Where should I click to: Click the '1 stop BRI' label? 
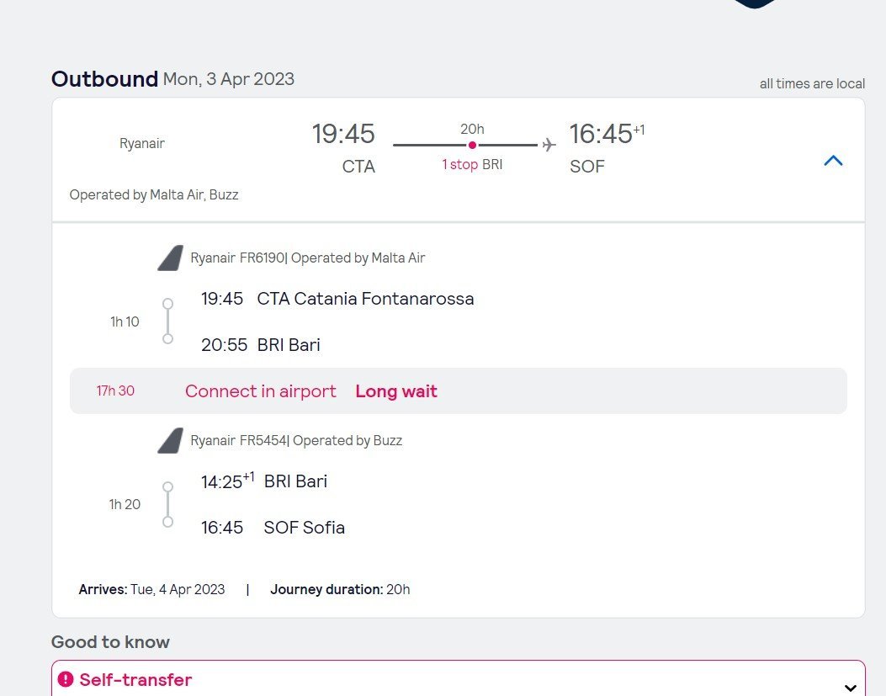(x=472, y=165)
